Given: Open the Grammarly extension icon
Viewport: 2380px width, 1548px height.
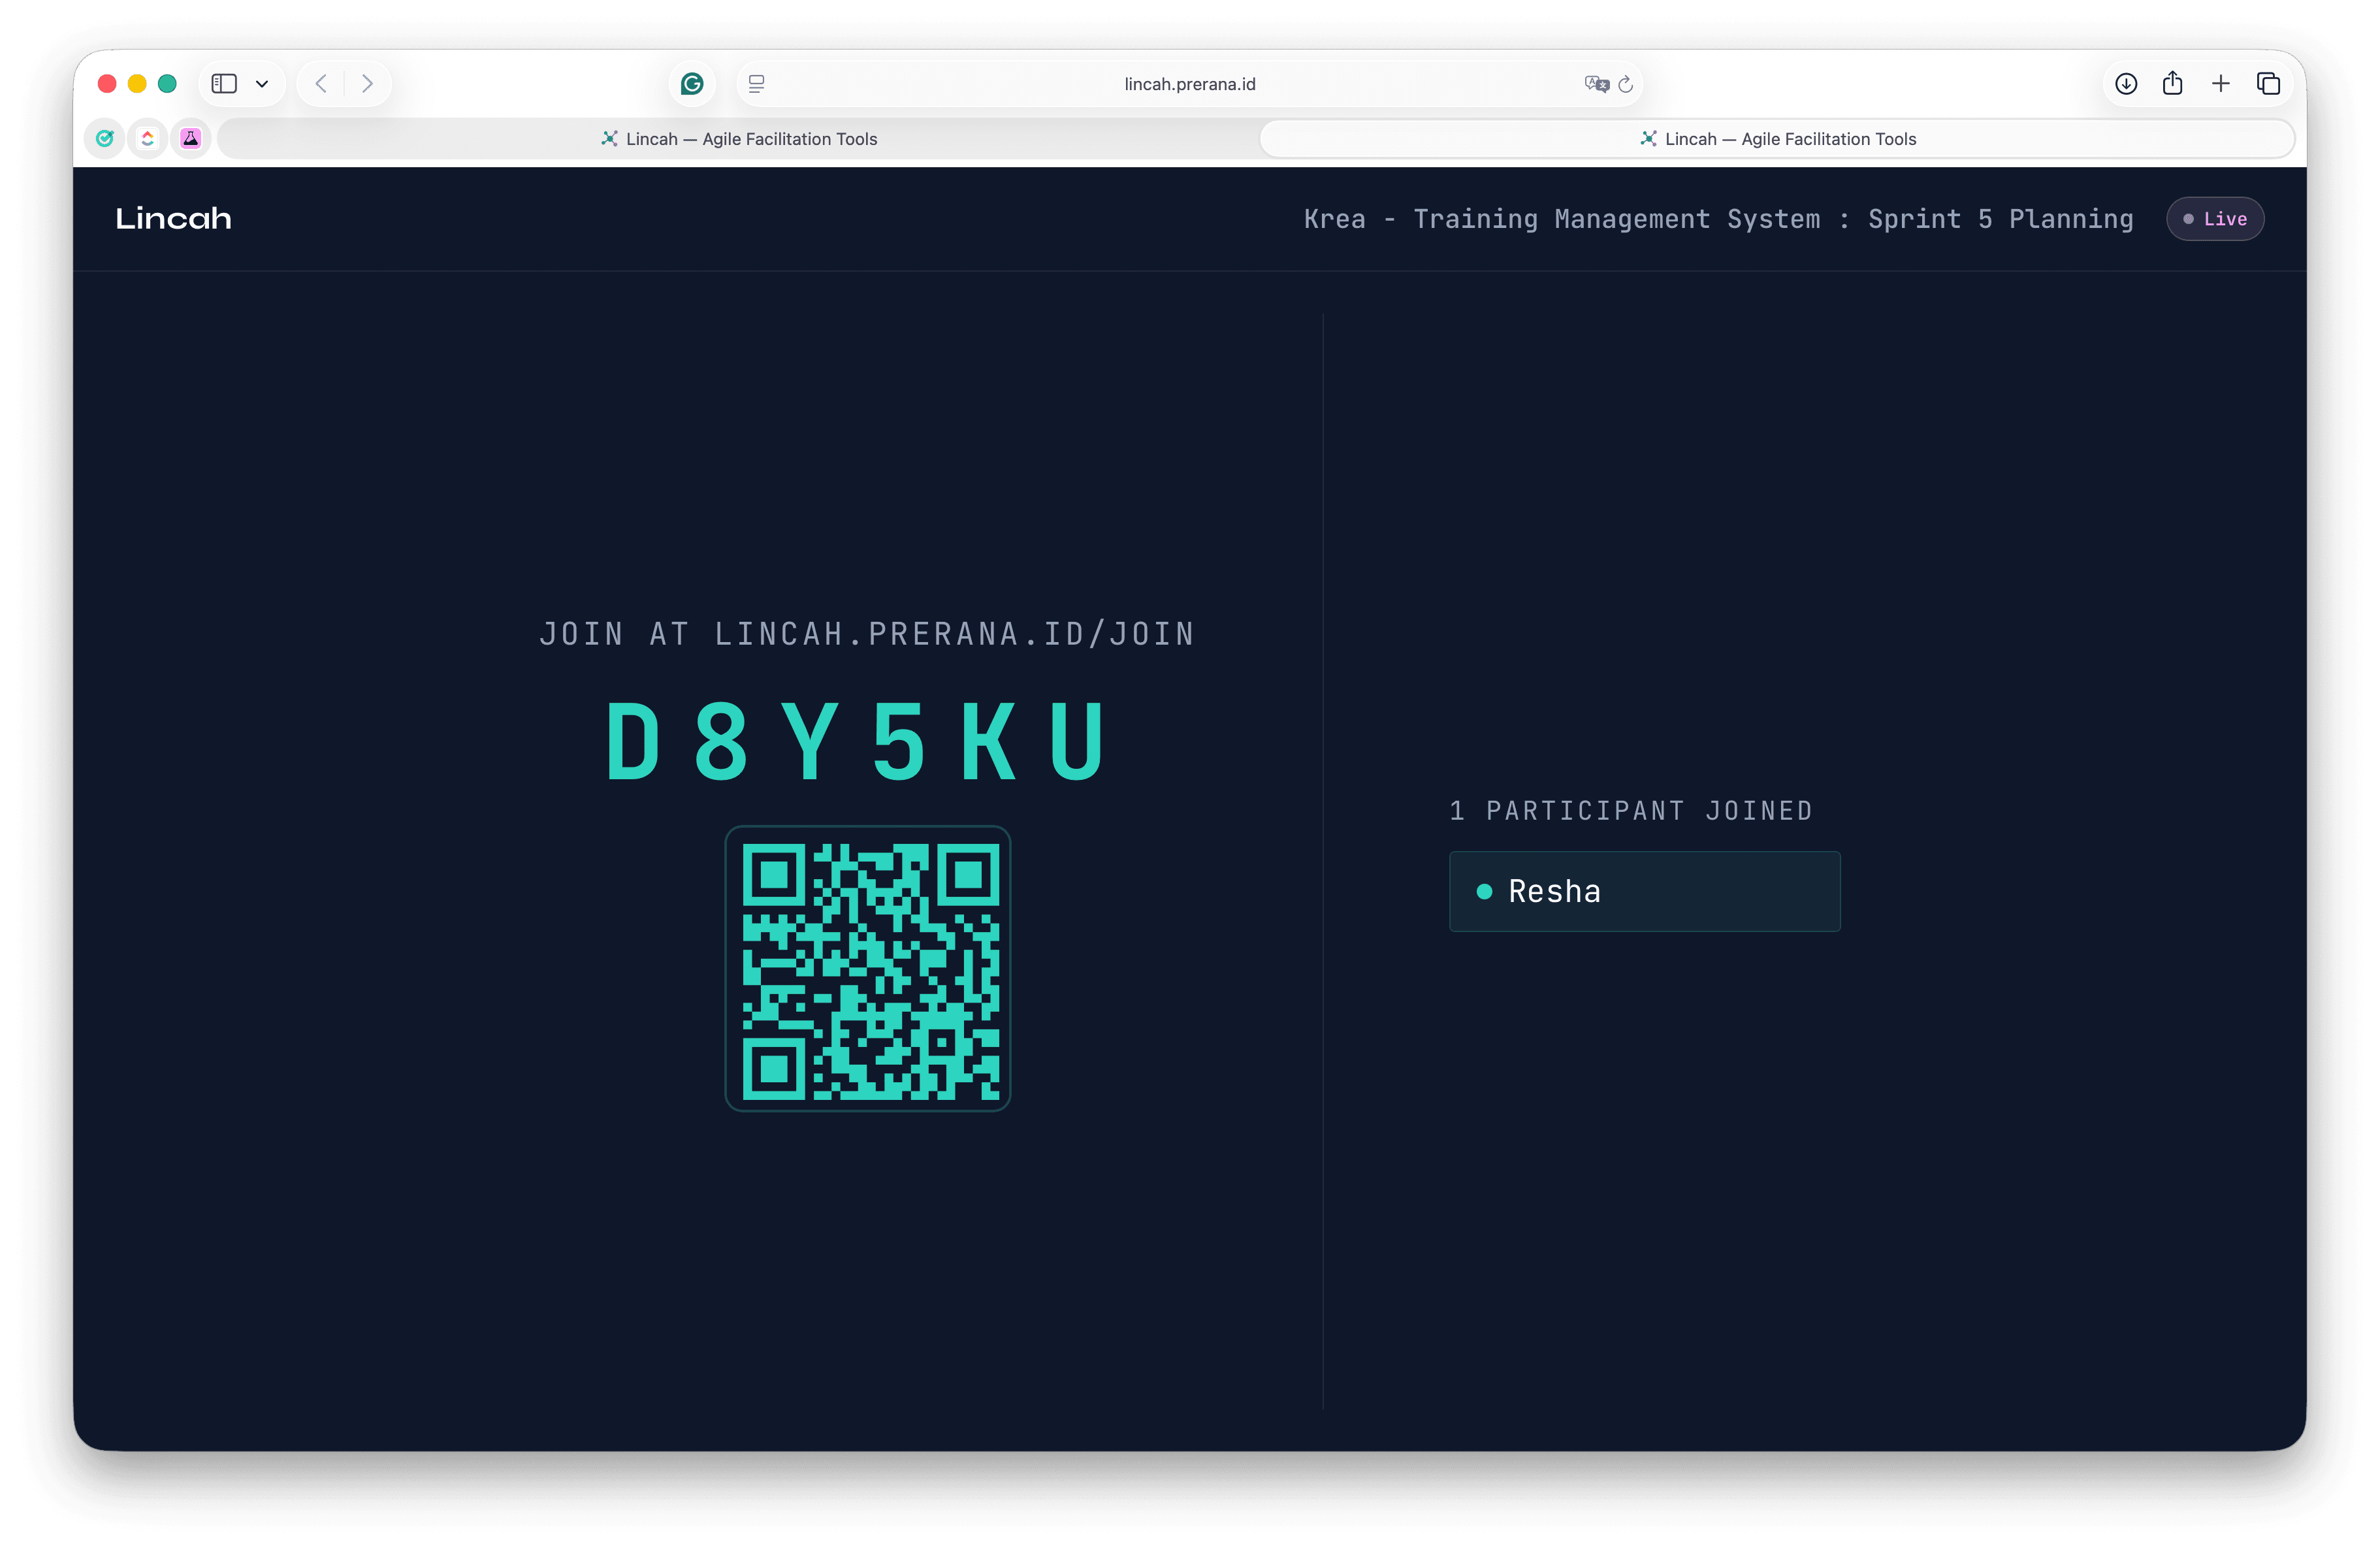Looking at the screenshot, I should [692, 84].
